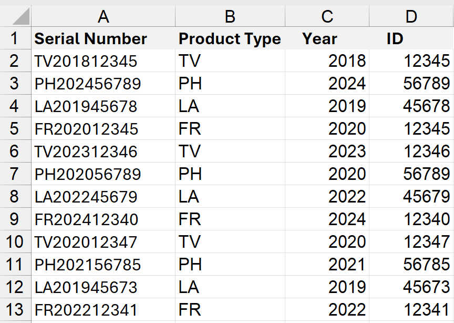Select column A header
Image resolution: width=454 pixels, height=323 pixels.
tap(104, 16)
